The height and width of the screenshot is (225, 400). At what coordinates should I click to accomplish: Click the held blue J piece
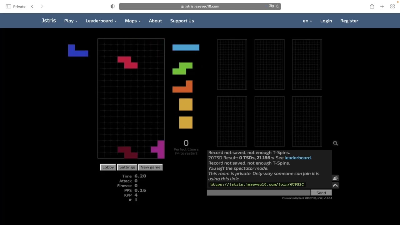78,50
